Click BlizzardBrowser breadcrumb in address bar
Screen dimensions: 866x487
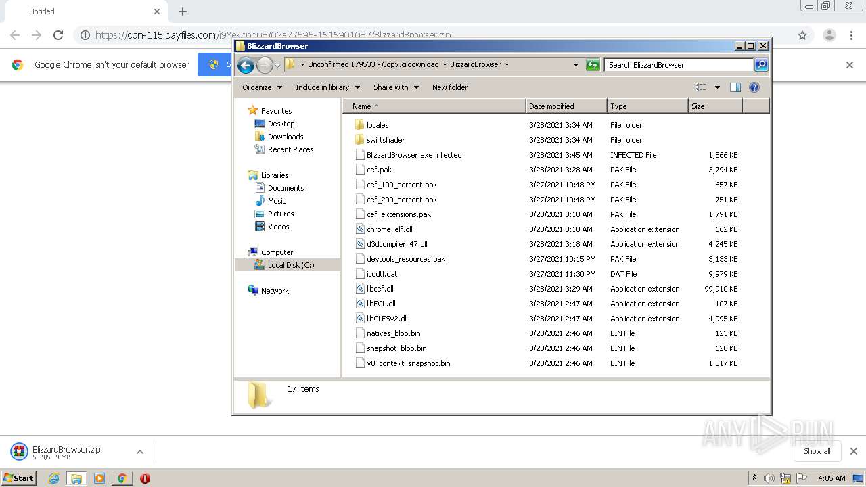(475, 65)
